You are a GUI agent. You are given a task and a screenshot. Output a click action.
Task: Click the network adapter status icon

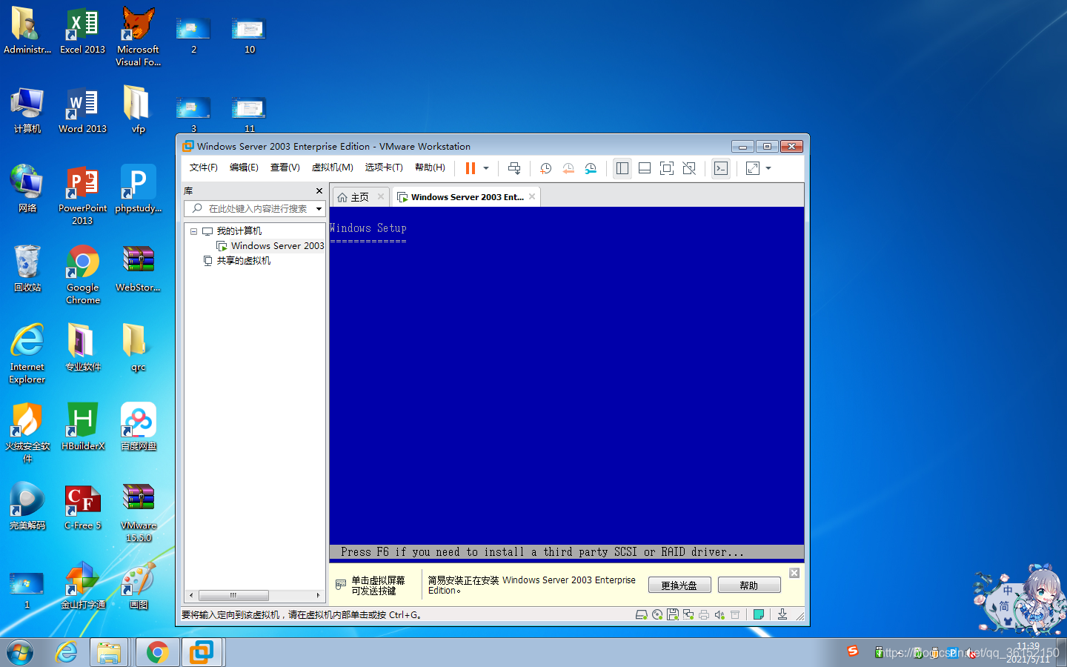(x=688, y=614)
